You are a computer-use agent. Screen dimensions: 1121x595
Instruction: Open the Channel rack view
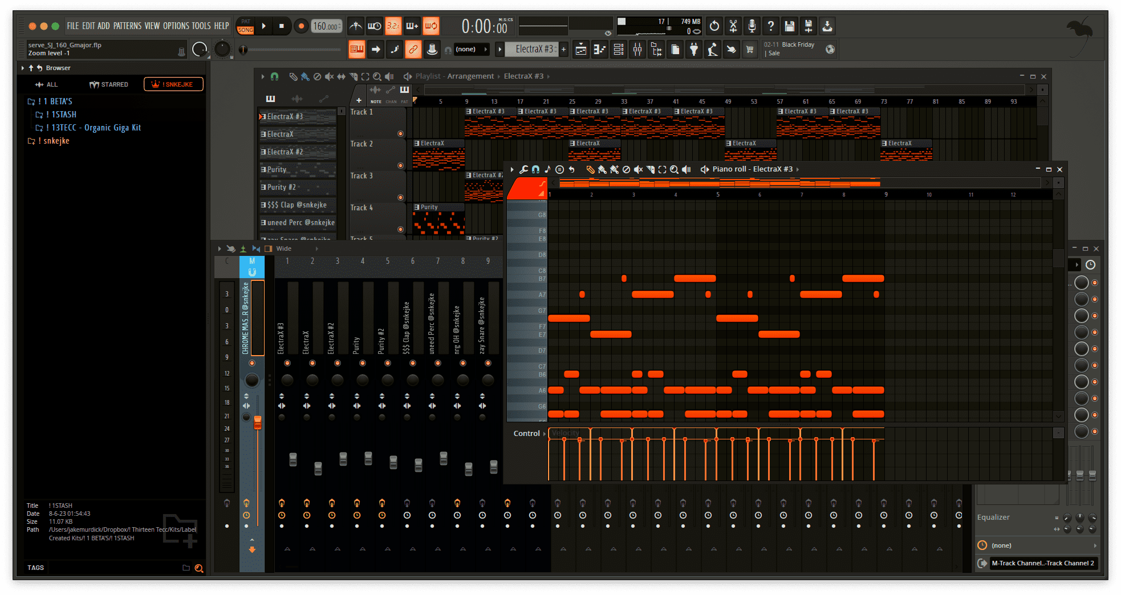tap(618, 50)
